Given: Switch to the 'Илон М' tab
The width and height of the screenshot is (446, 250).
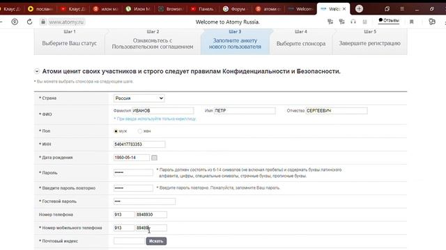Looking at the screenshot, I should click(x=138, y=9).
